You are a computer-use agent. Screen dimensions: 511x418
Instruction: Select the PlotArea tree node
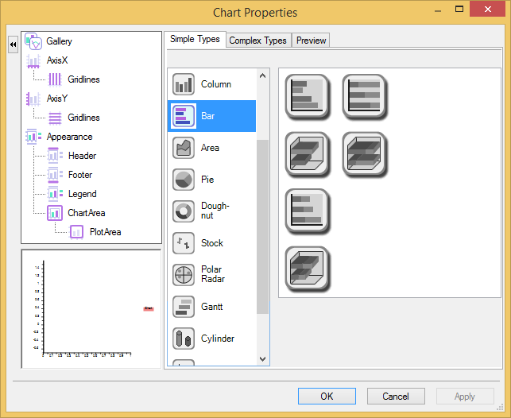(105, 232)
